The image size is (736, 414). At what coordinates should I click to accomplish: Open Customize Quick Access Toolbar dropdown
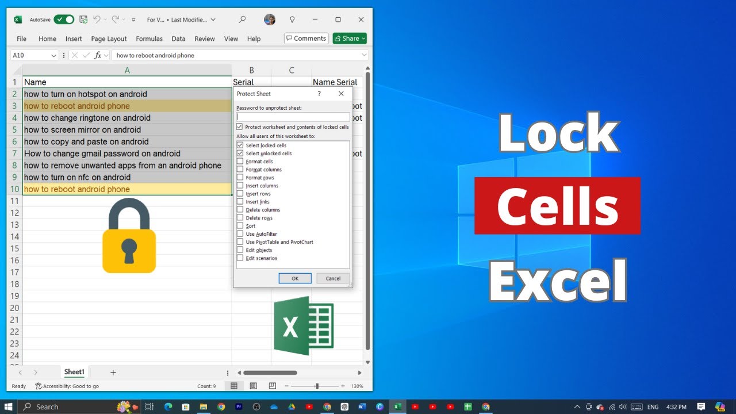[x=133, y=20]
